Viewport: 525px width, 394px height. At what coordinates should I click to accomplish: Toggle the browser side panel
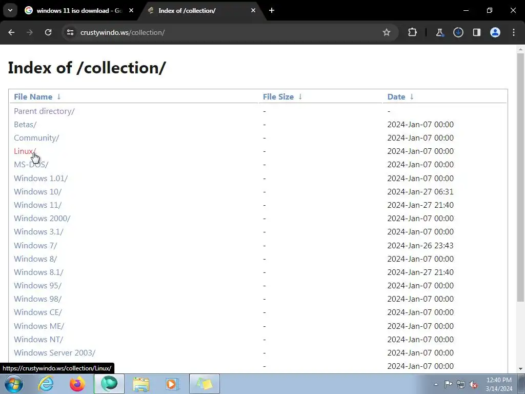click(x=476, y=32)
